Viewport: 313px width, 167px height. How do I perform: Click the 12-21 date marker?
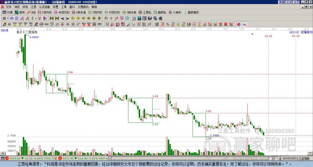[268, 36]
